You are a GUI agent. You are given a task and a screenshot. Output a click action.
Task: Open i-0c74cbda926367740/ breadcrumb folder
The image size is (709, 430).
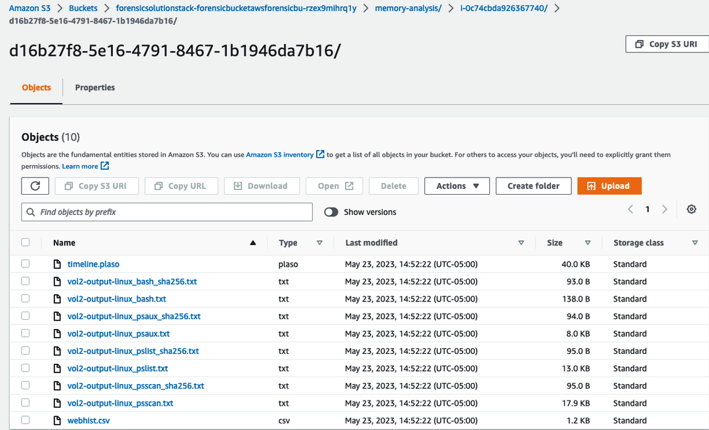(x=504, y=8)
